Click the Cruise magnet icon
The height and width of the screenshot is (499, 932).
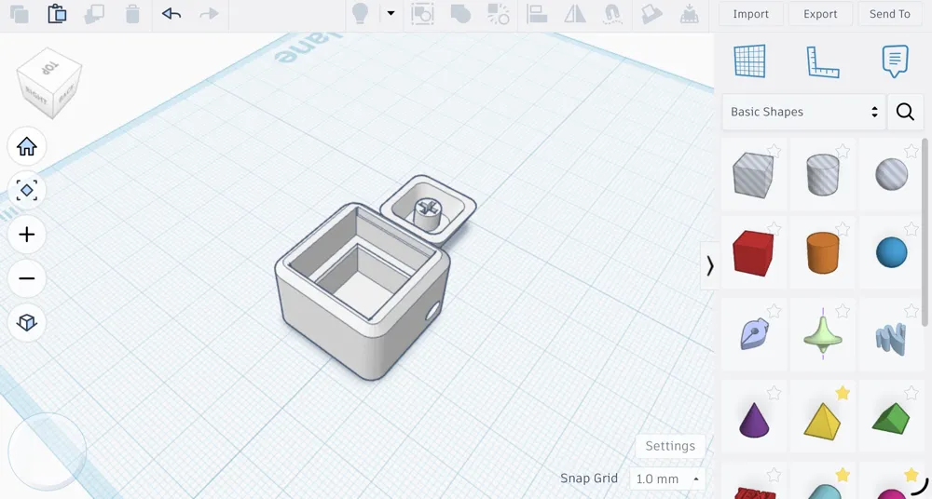(613, 14)
